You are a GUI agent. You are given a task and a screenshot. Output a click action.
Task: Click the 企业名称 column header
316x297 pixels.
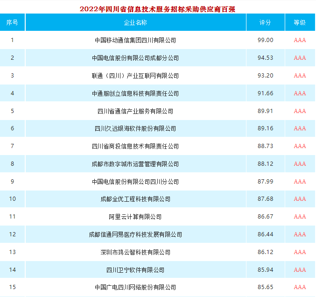point(135,22)
